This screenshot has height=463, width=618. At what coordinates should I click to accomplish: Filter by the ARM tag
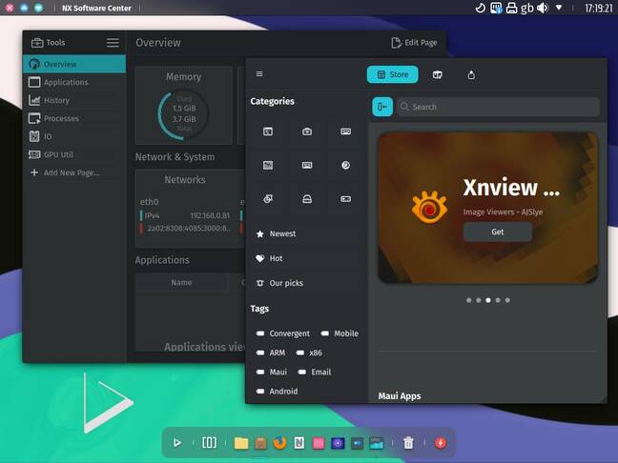[x=271, y=352]
